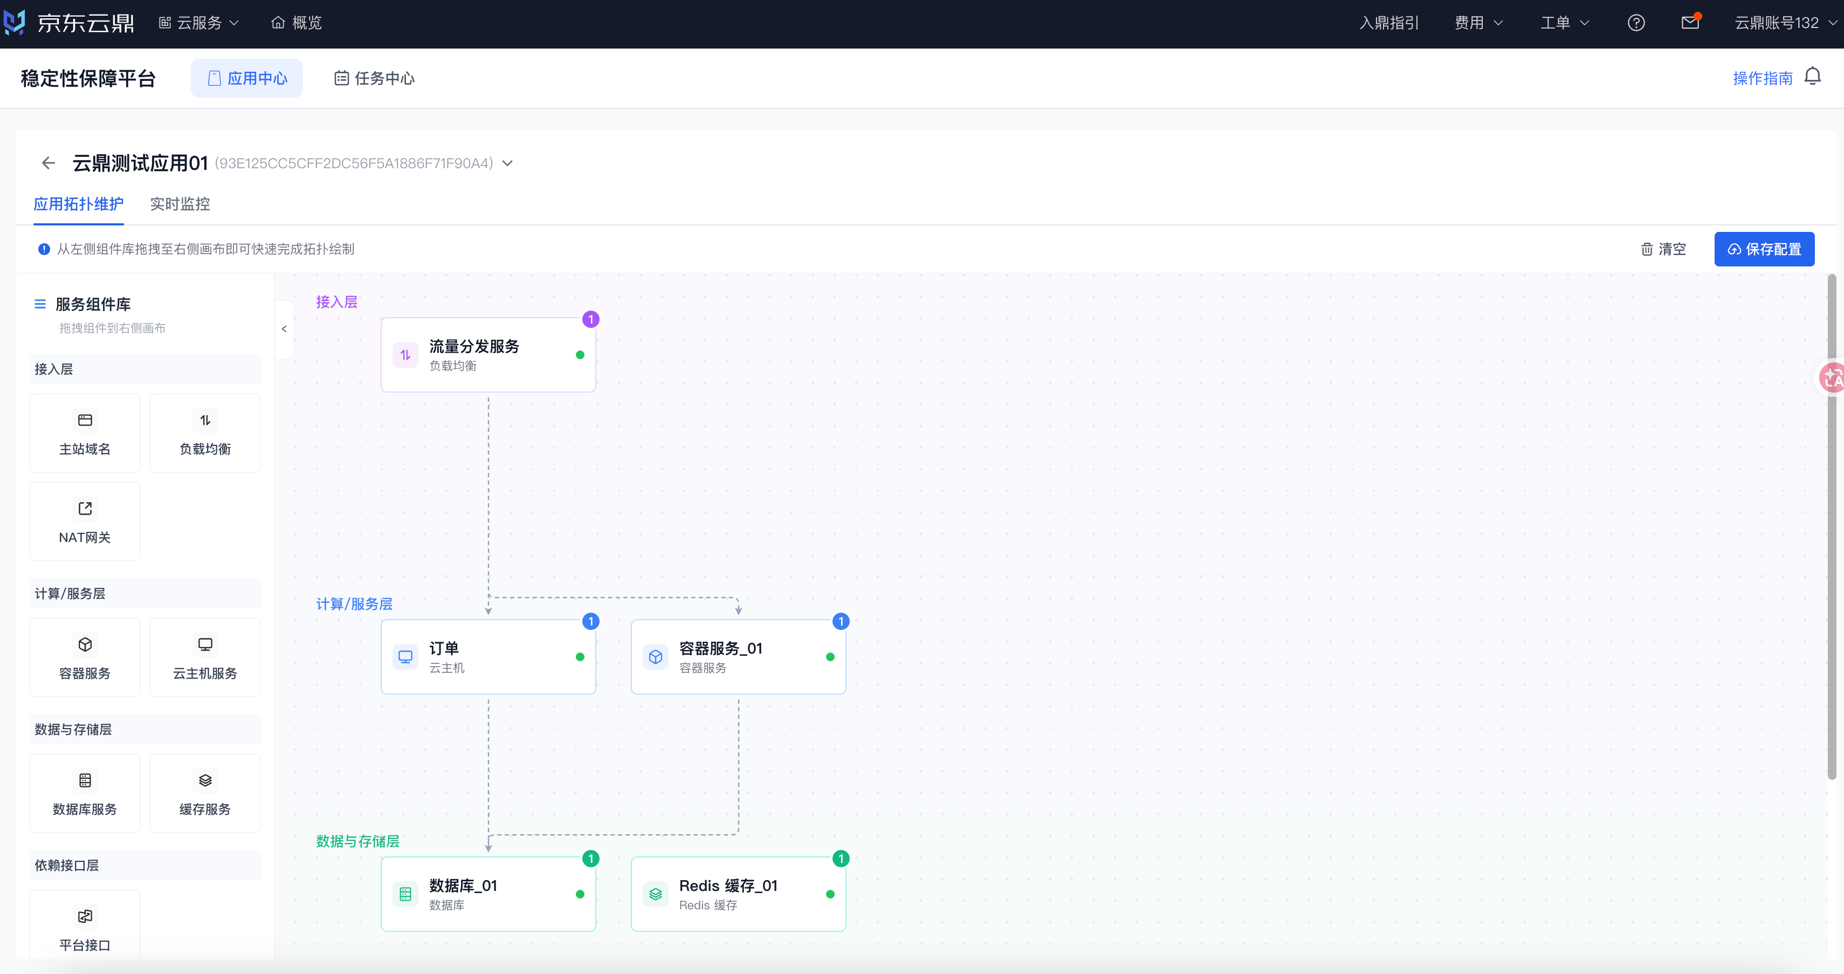Open the 工单 dropdown

1565,23
